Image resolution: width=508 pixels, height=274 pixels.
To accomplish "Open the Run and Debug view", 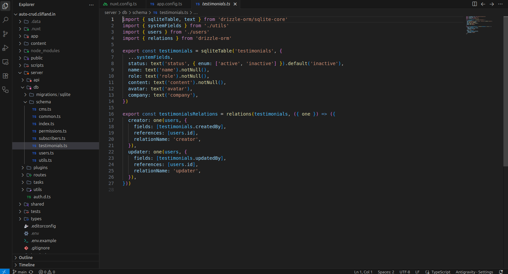I will coord(5,48).
